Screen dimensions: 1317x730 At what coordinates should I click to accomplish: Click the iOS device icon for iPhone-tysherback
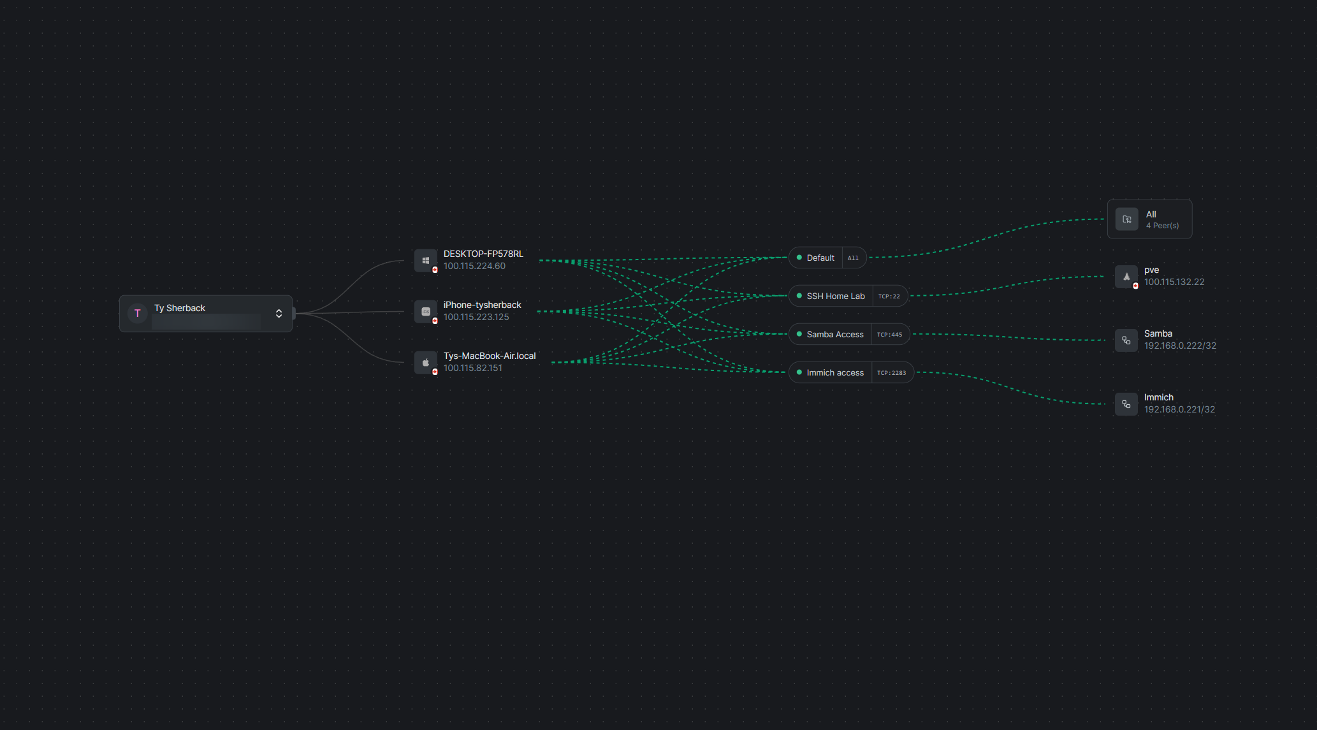(x=425, y=311)
